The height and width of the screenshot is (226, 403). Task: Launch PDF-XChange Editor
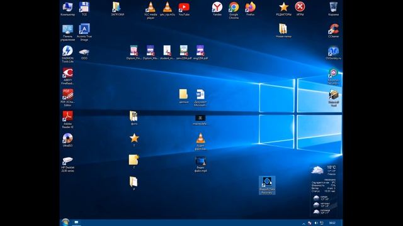67,98
